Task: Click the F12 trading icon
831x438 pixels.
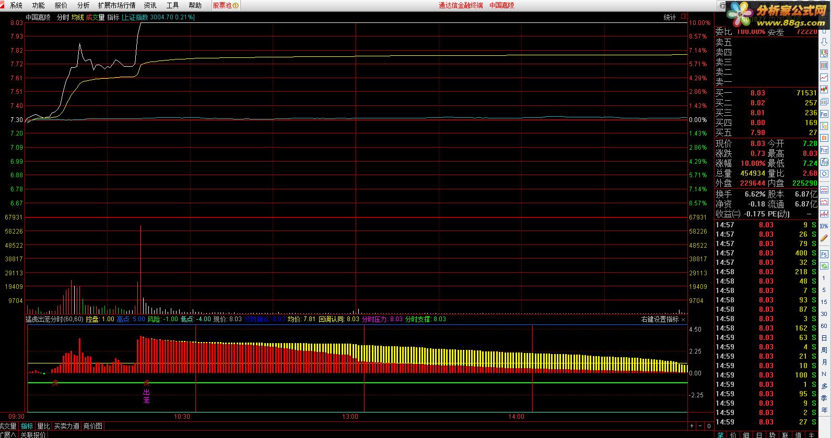Action: [824, 150]
